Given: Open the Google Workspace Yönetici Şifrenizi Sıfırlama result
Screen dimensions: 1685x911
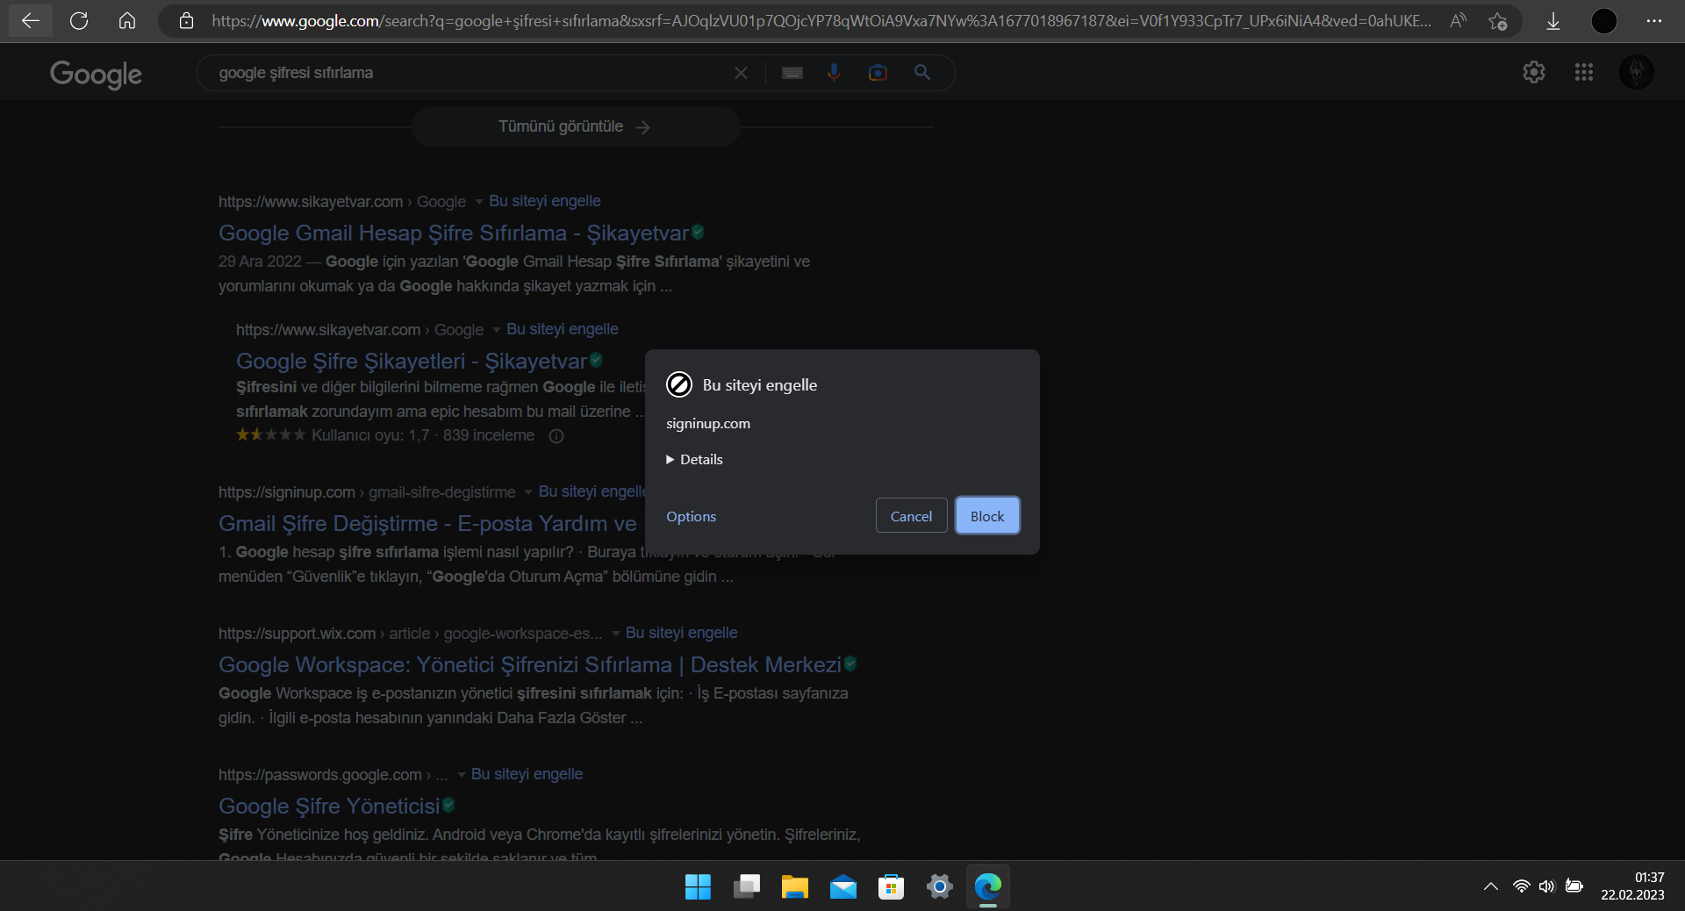Looking at the screenshot, I should pyautogui.click(x=530, y=665).
